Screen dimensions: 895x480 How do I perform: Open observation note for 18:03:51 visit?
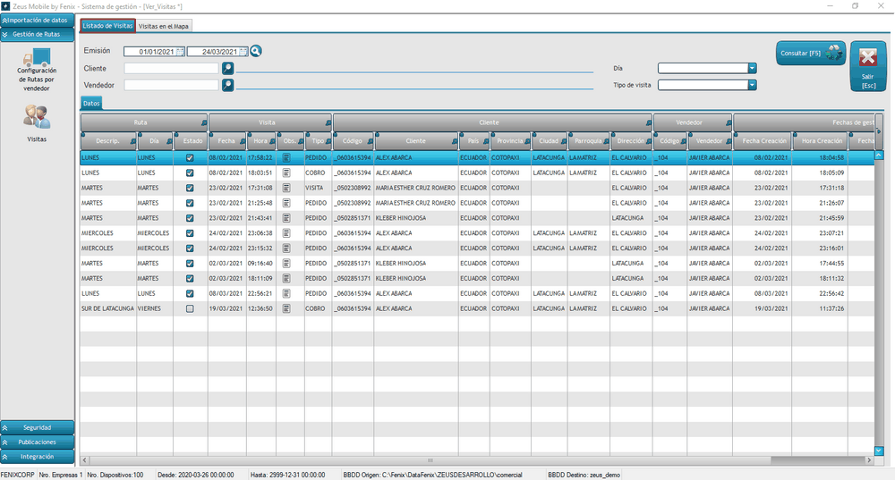[x=286, y=173]
